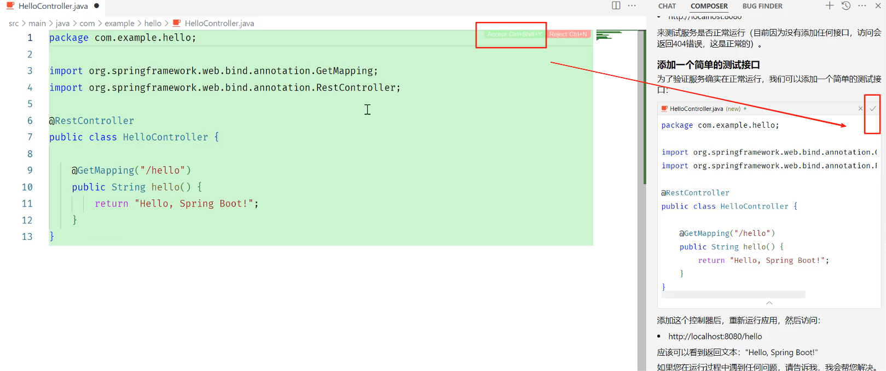Click '@RestController' annotation in editor
The width and height of the screenshot is (886, 371).
91,121
